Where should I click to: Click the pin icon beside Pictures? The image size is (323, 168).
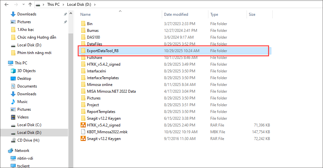click(65, 22)
